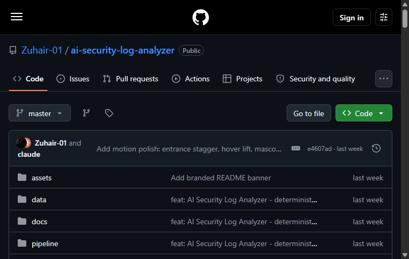Open the docs folder
The height and width of the screenshot is (259, 409).
pyautogui.click(x=39, y=222)
